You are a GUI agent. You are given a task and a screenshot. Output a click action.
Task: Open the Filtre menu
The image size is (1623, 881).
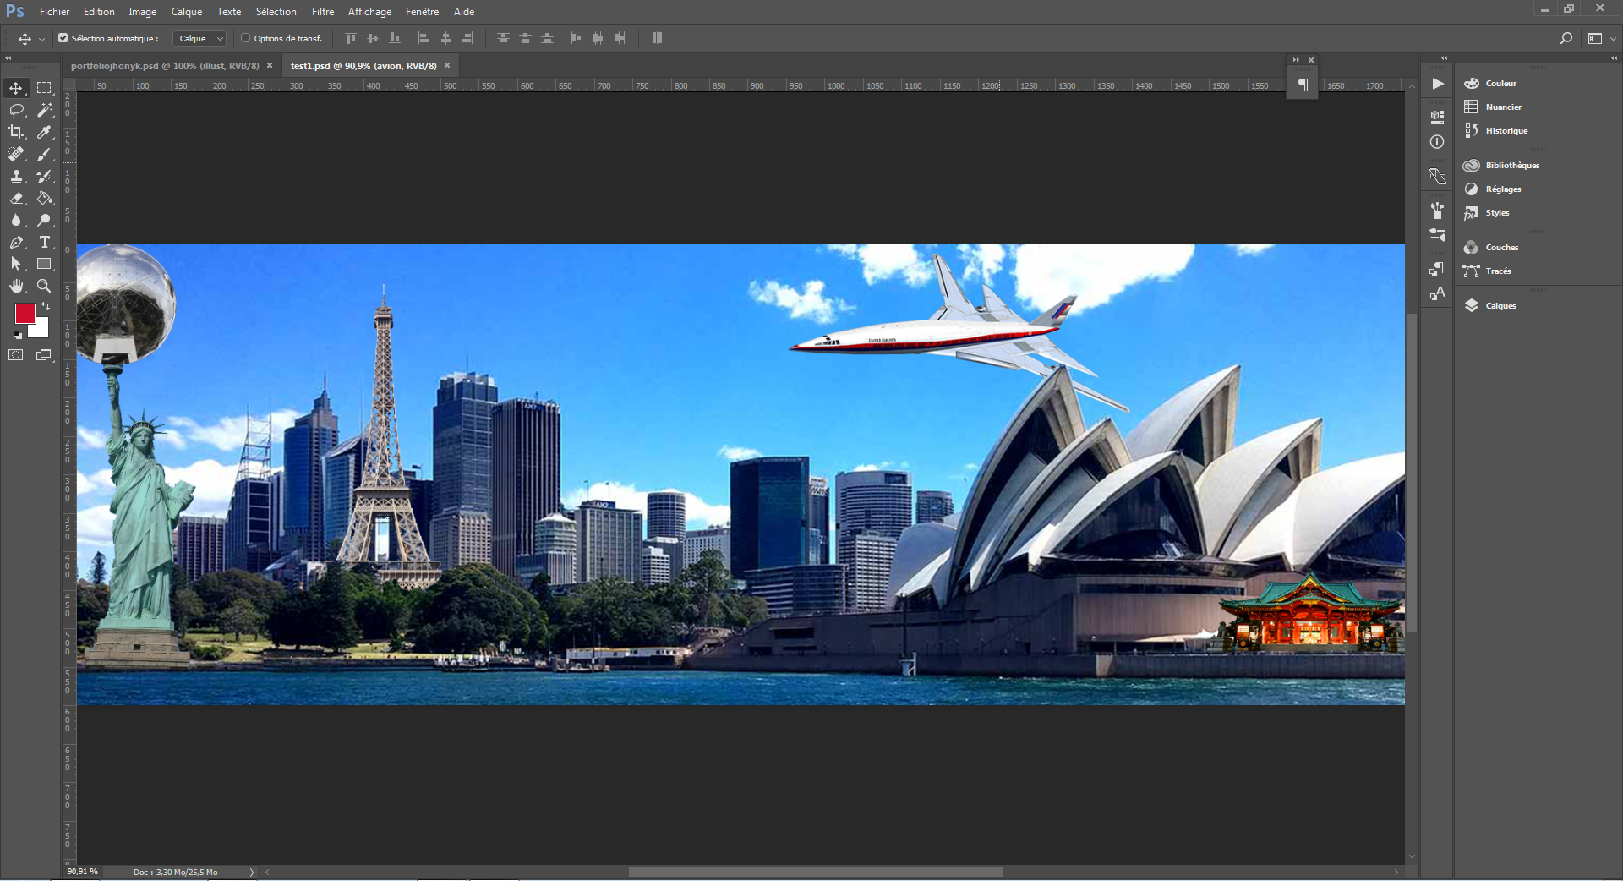[x=322, y=12]
